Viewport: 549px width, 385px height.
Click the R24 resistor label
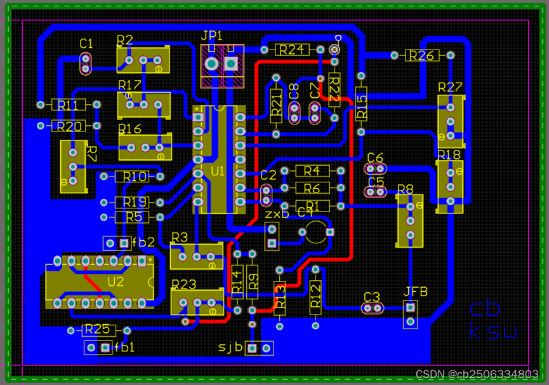(x=292, y=50)
